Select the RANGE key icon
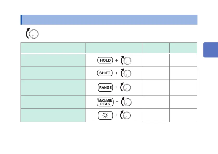 click(105, 87)
